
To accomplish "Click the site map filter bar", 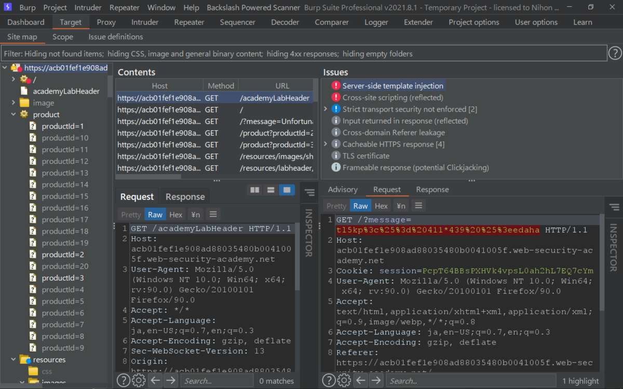I will (304, 53).
